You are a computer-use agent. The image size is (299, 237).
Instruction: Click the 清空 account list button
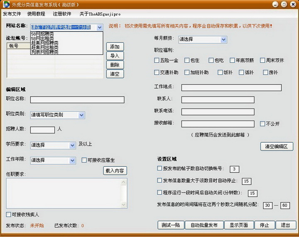115,74
